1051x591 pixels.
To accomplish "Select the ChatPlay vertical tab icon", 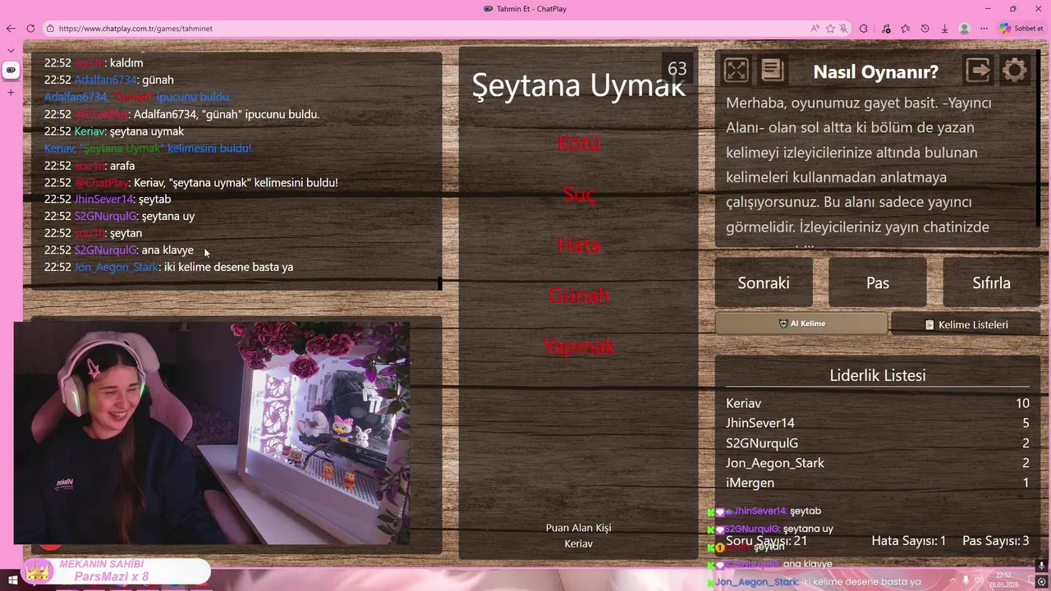I will click(x=11, y=70).
